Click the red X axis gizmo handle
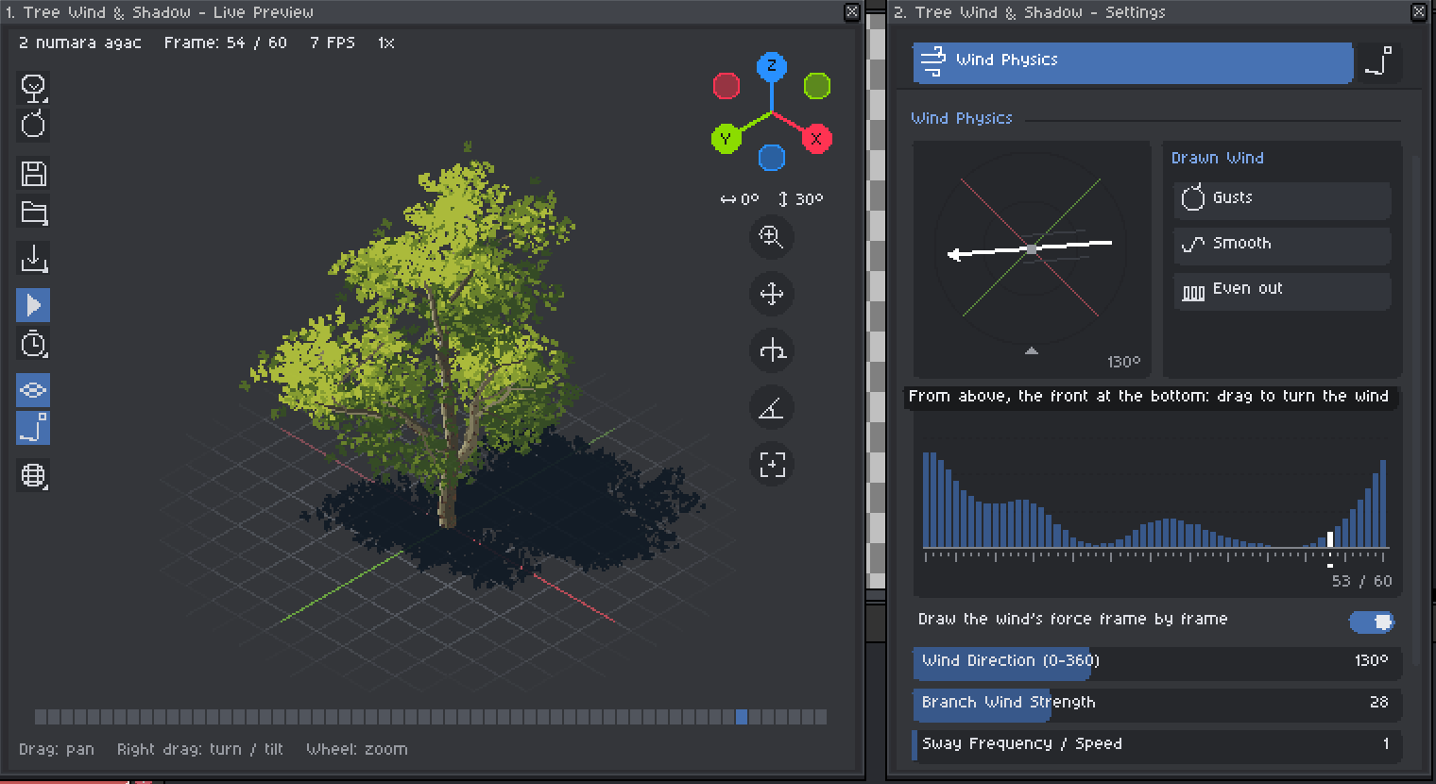The width and height of the screenshot is (1436, 784). pos(816,139)
